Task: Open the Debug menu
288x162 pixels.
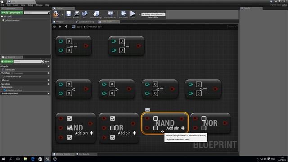Action: [31, 5]
